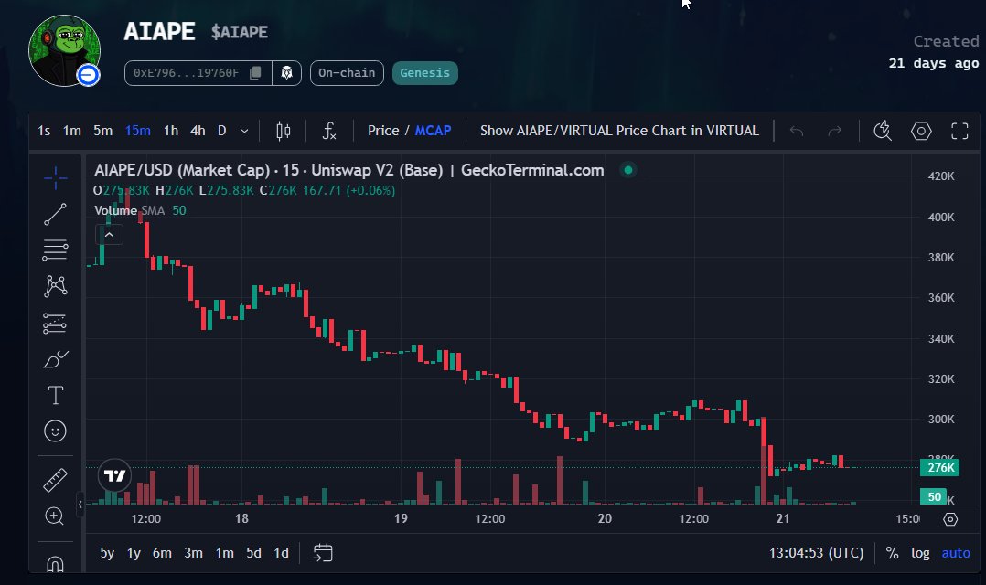The height and width of the screenshot is (585, 986).
Task: Select the 5m timeframe
Action: [x=102, y=131]
